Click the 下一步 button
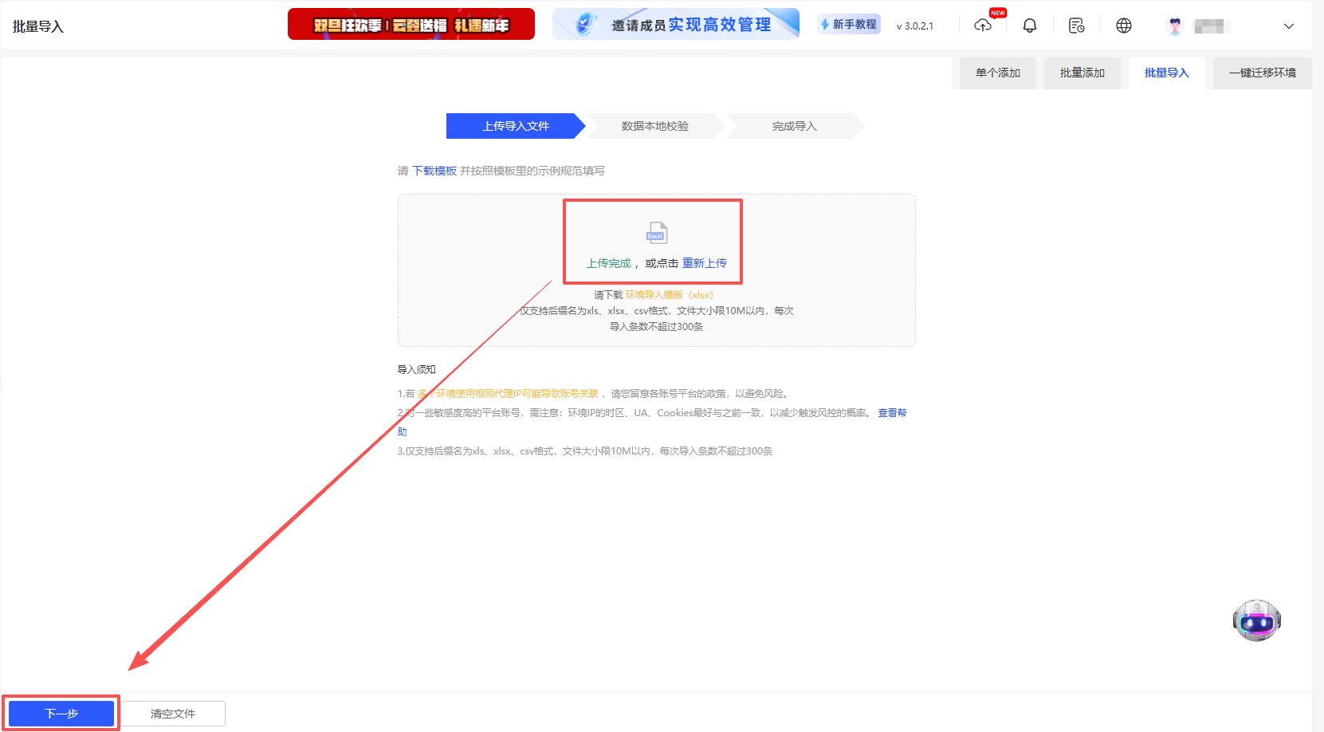The height and width of the screenshot is (732, 1324). [x=61, y=713]
